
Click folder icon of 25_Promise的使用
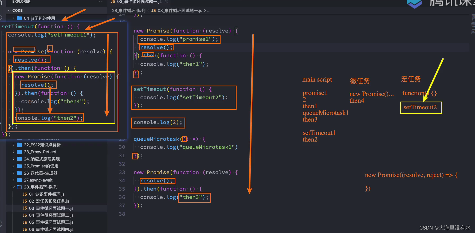click(19, 166)
